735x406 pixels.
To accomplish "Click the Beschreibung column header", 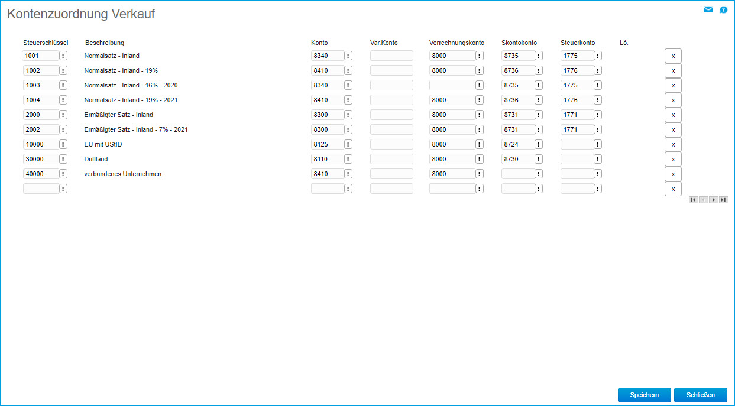I will pyautogui.click(x=105, y=43).
